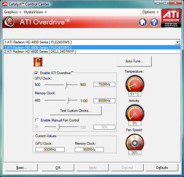Click the ATI logo in the title bar
Viewport: 184px width, 177px height.
coord(5,4)
